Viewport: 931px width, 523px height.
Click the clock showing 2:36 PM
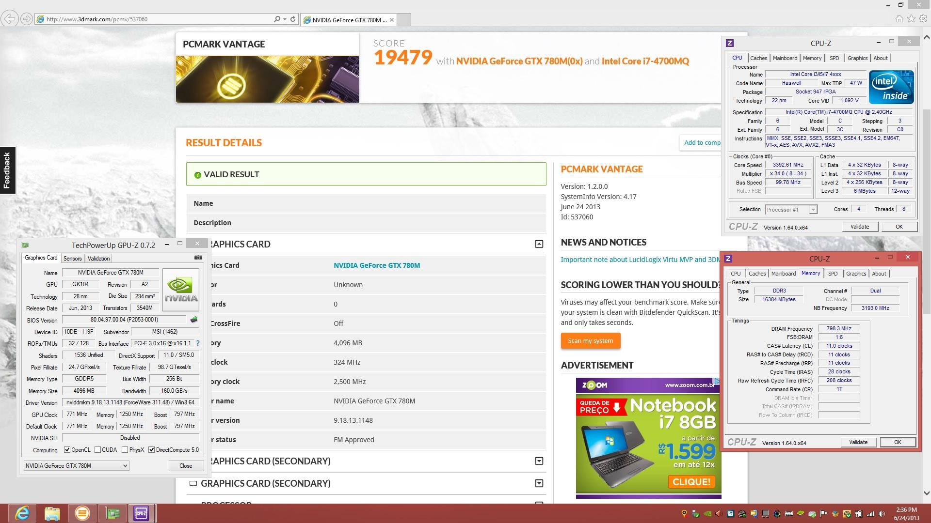[x=906, y=510]
